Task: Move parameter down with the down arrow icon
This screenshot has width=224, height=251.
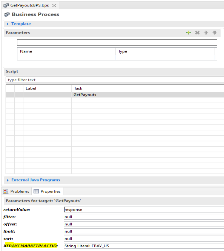Action: pos(215,33)
